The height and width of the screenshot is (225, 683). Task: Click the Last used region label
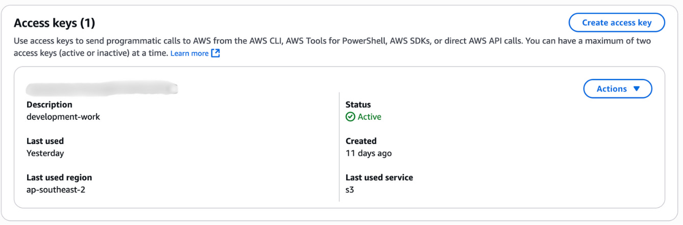coord(59,178)
